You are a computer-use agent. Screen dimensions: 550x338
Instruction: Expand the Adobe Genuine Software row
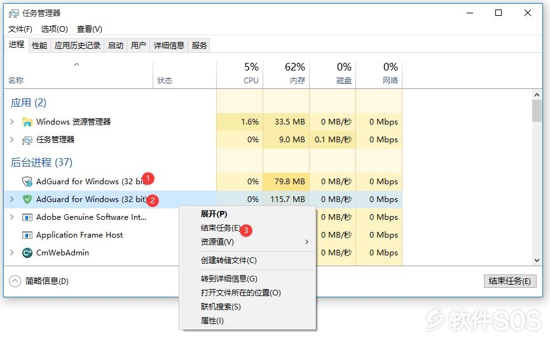(x=12, y=217)
